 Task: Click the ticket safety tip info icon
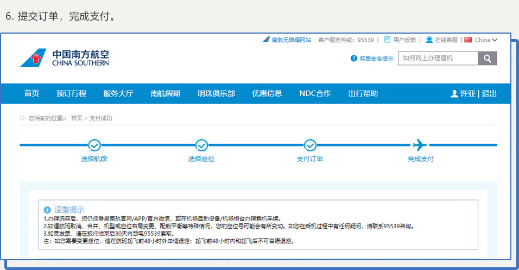(x=354, y=58)
